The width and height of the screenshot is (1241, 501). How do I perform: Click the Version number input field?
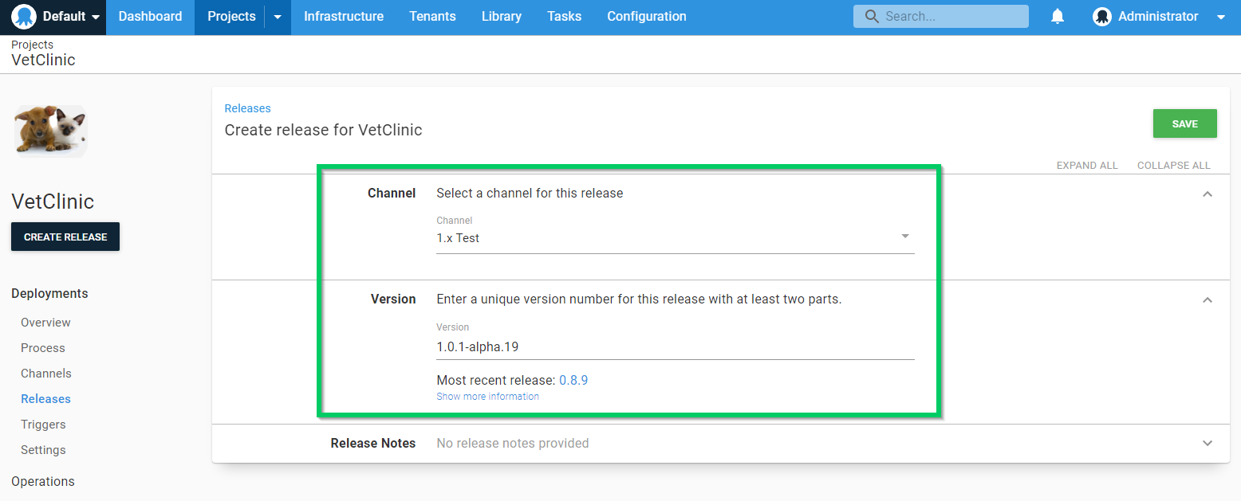[x=674, y=346]
